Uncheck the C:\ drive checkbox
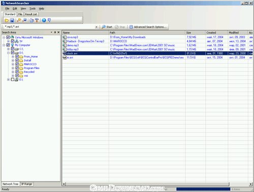 click(13, 49)
